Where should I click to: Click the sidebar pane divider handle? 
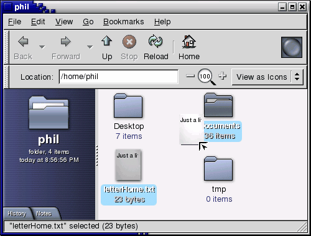96,155
